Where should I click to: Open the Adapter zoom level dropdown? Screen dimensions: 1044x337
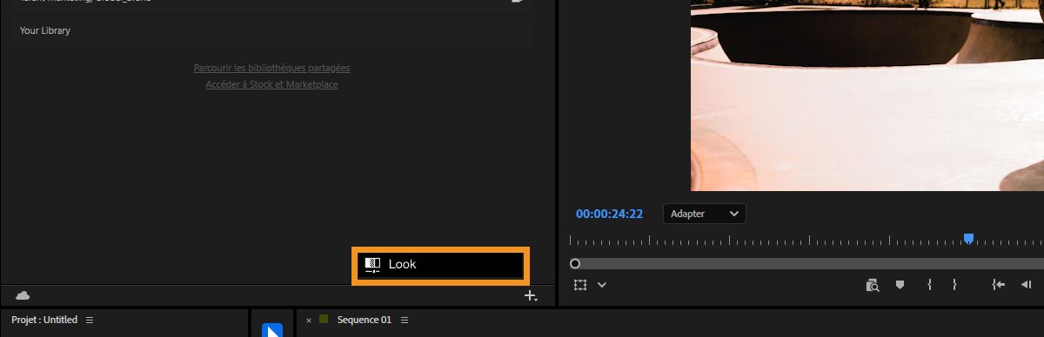[704, 214]
